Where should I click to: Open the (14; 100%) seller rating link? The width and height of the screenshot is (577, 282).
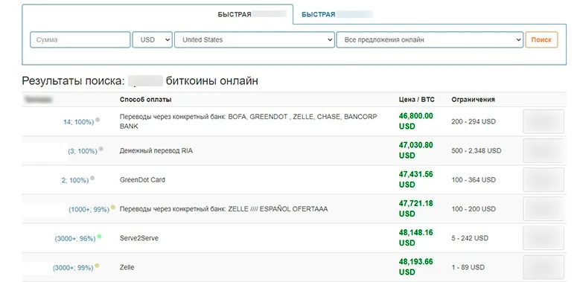pos(79,122)
